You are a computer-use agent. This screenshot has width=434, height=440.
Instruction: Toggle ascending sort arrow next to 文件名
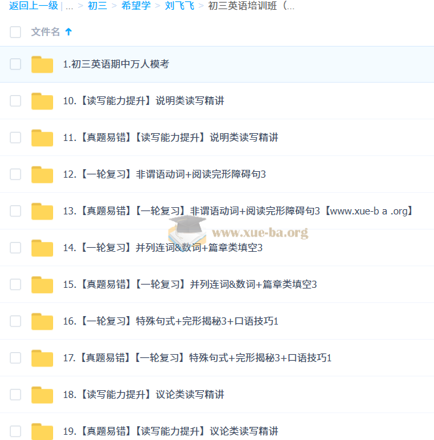click(x=68, y=31)
